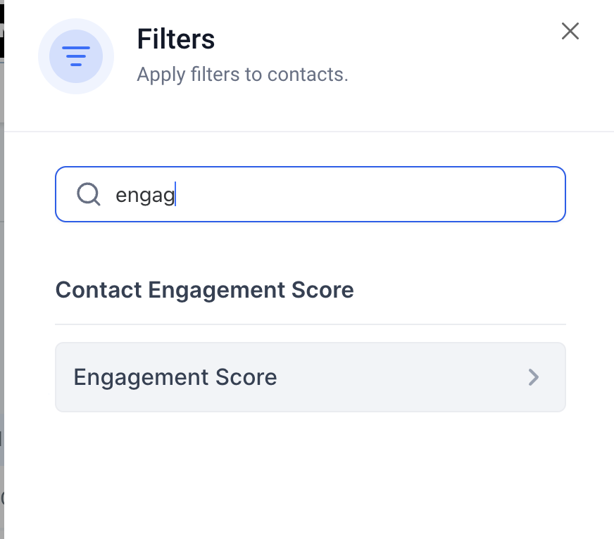Click empty space right of "engag" in search box

point(366,194)
